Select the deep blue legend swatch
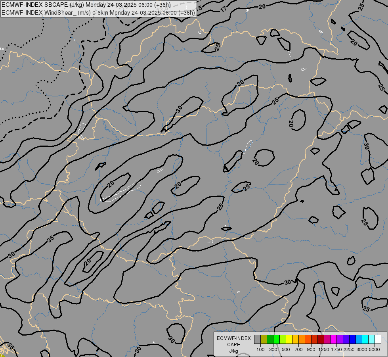This screenshot has height=357, width=388. point(353,339)
